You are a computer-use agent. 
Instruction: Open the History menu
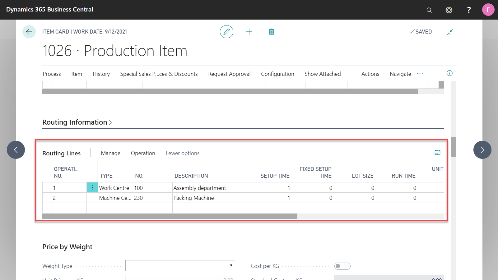pyautogui.click(x=101, y=74)
